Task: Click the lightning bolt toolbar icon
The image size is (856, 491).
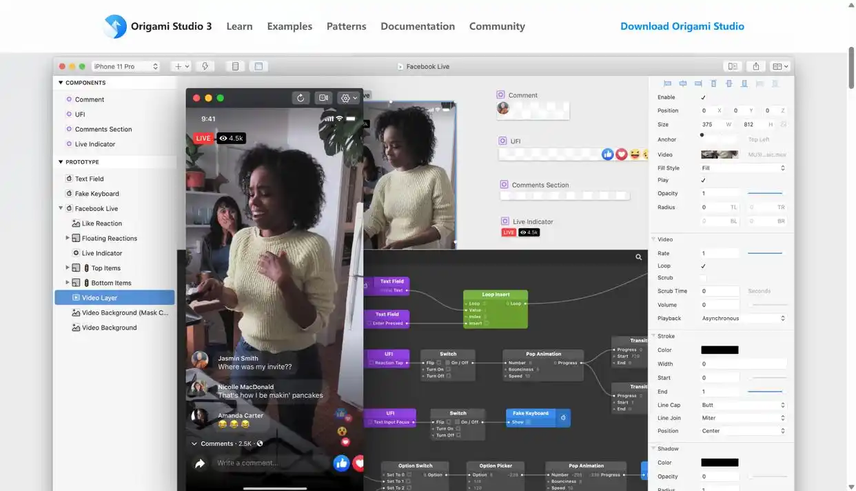Action: (205, 66)
